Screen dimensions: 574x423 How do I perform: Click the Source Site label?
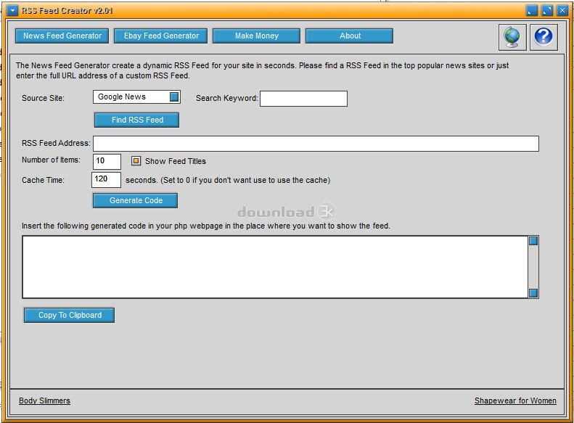43,98
